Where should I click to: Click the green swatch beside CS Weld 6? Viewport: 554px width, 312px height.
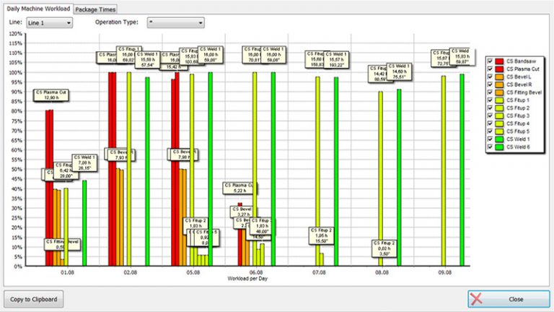499,147
